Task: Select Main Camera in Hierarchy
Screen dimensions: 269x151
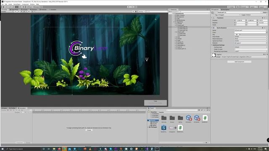Action: 180,15
